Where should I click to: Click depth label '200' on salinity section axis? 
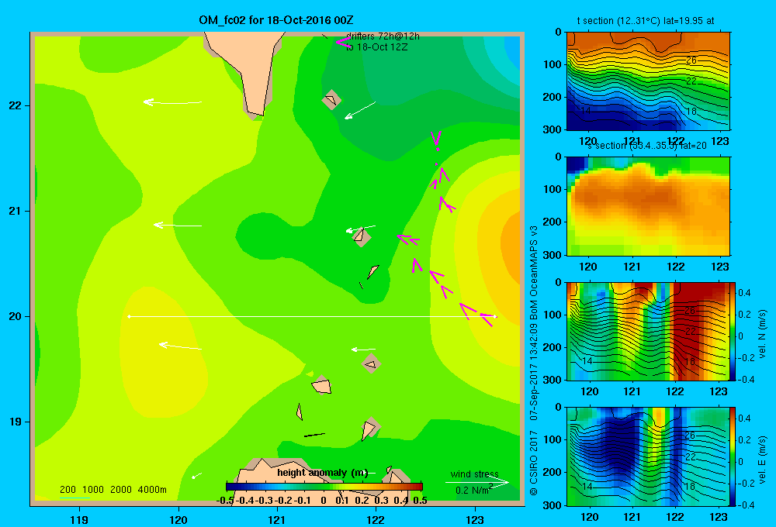553,222
